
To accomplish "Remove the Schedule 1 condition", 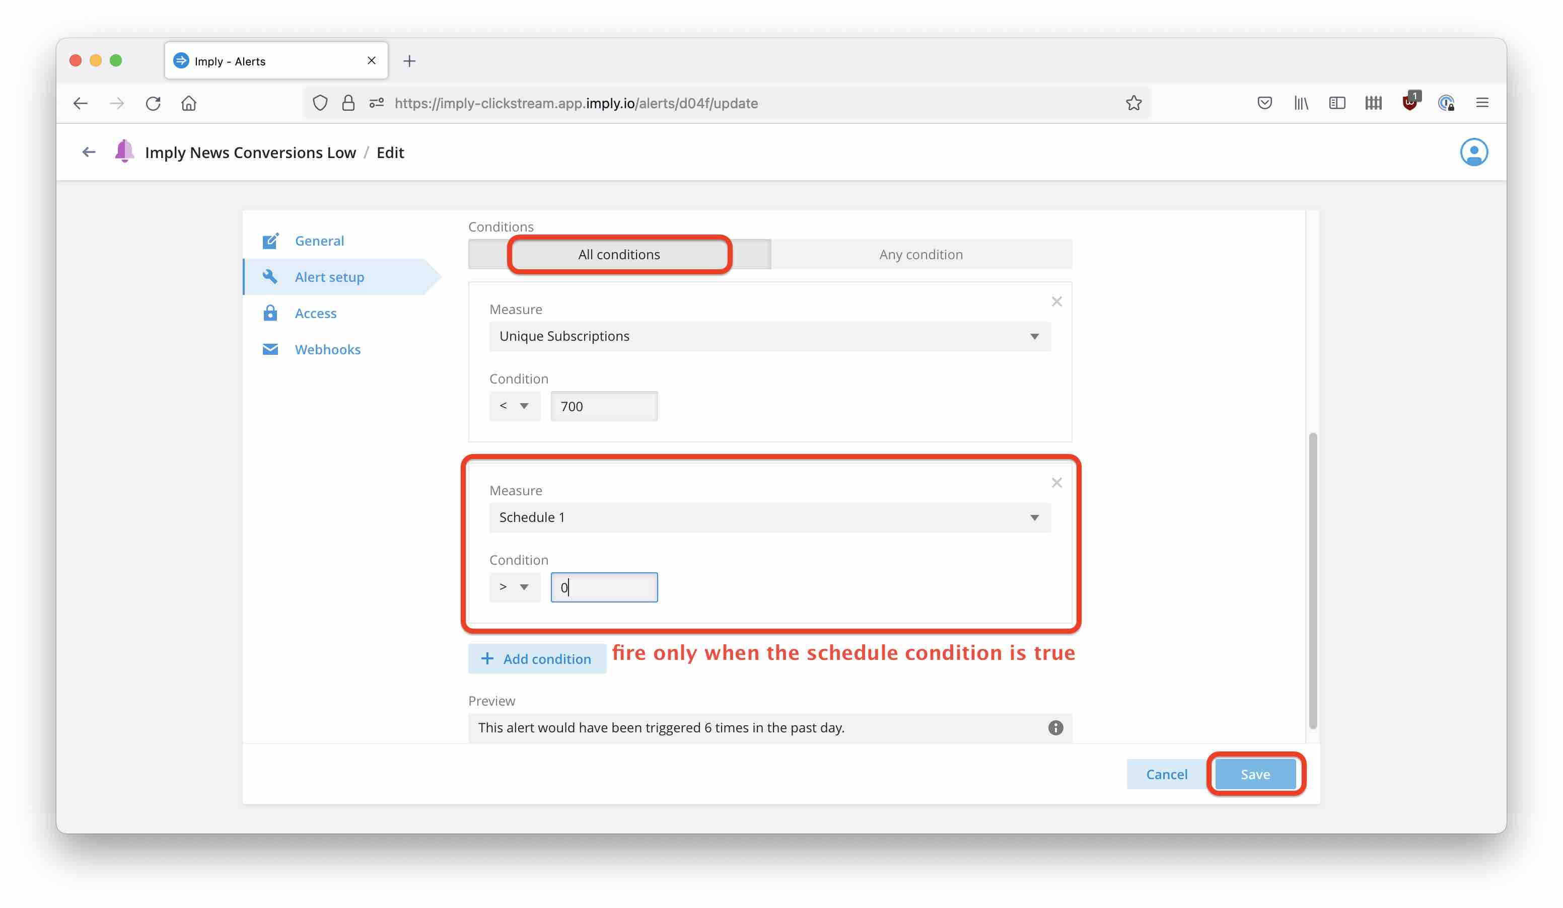I will click(x=1056, y=483).
